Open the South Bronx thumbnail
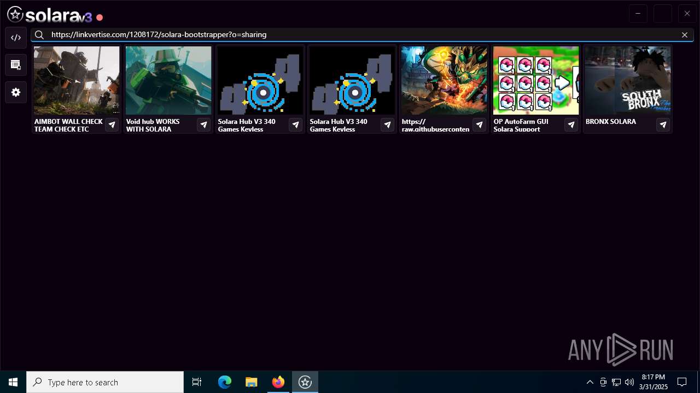Image resolution: width=700 pixels, height=393 pixels. [628, 80]
